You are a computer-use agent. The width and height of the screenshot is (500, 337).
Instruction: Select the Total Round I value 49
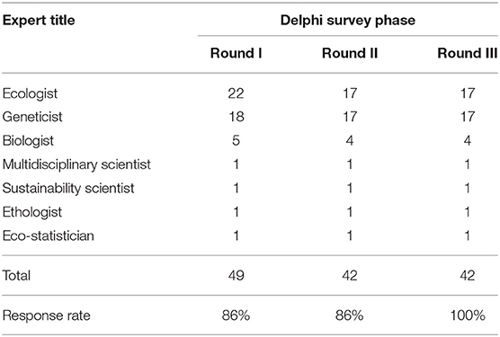237,276
